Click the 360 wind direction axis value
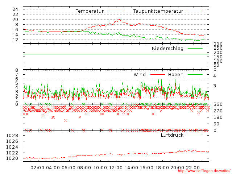Screen dimensions: 232x174 pyautogui.click(x=218, y=104)
